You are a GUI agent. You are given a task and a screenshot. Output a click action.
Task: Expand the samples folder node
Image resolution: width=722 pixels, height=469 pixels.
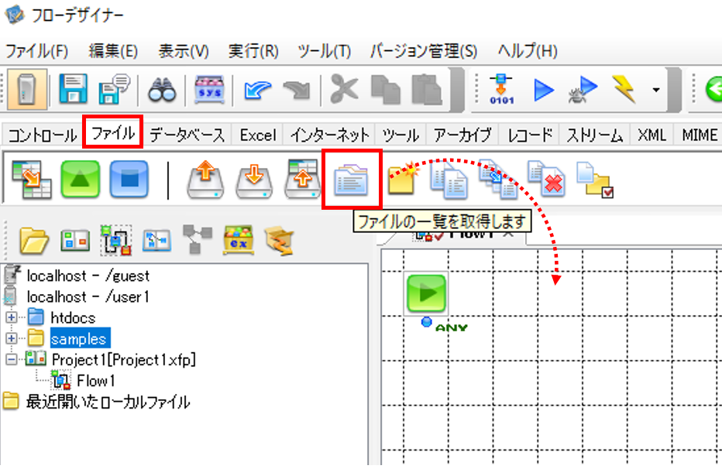pos(12,338)
